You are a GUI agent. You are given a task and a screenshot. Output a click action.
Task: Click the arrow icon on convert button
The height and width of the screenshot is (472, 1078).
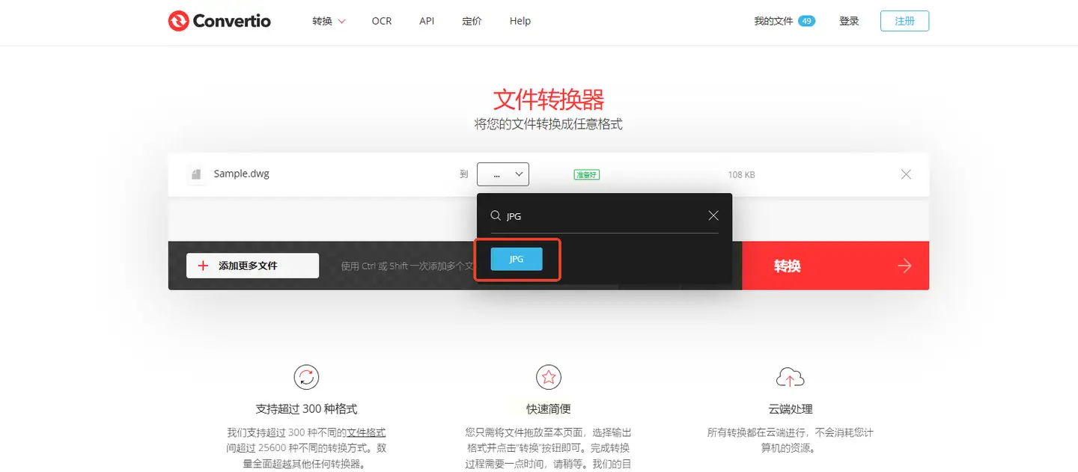[904, 266]
